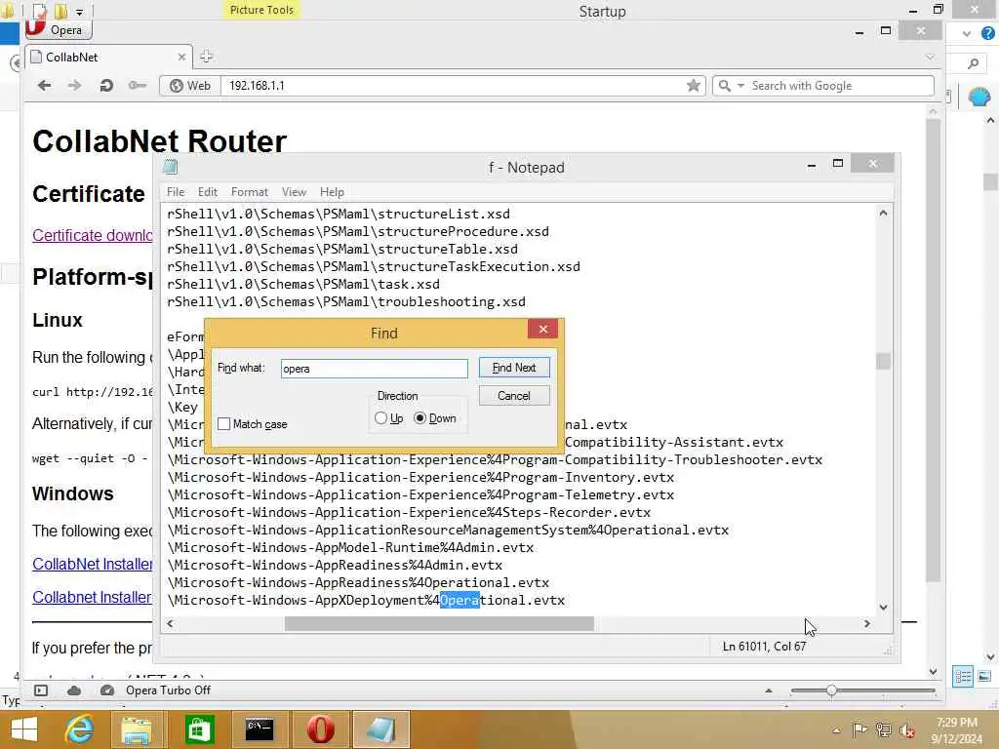Open taskbar clock 7:29 PM
The image size is (999, 749).
pyautogui.click(x=956, y=730)
